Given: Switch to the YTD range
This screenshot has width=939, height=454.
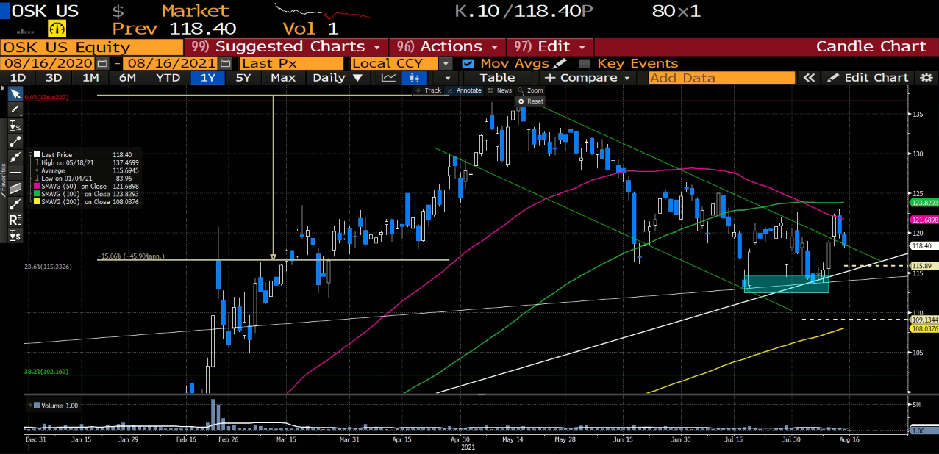Looking at the screenshot, I should coord(168,78).
